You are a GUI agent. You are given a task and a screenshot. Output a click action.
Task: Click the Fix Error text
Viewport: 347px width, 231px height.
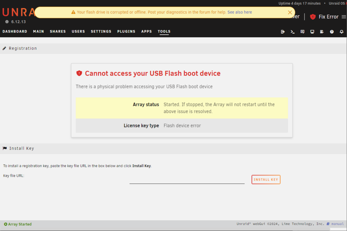click(329, 17)
